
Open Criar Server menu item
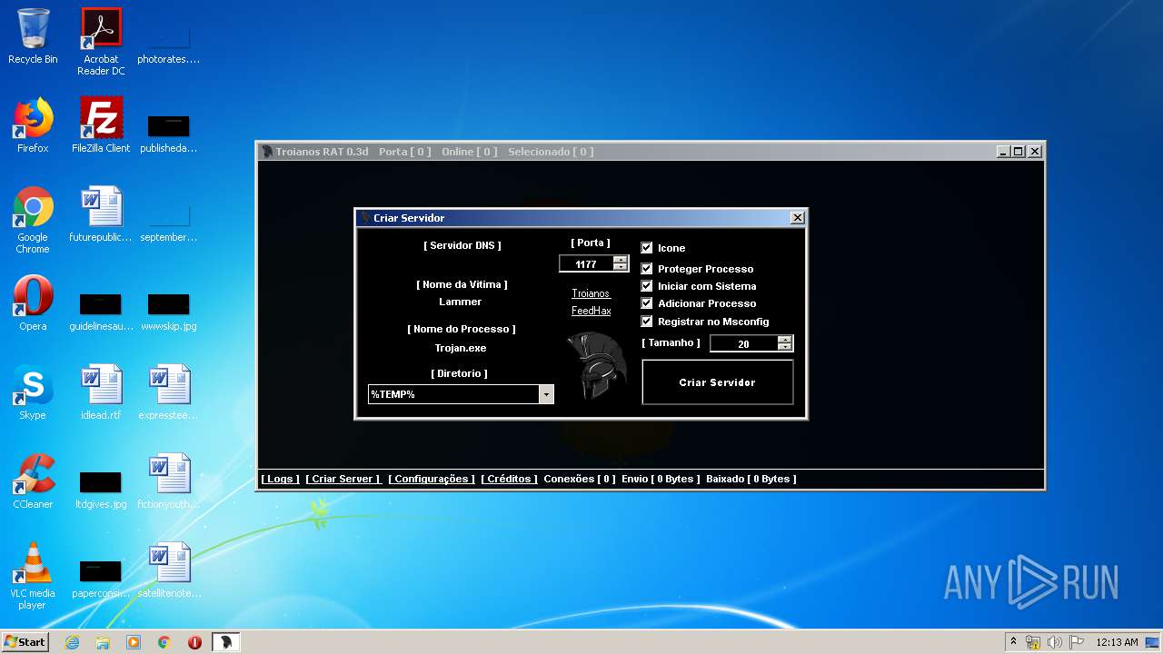point(343,479)
